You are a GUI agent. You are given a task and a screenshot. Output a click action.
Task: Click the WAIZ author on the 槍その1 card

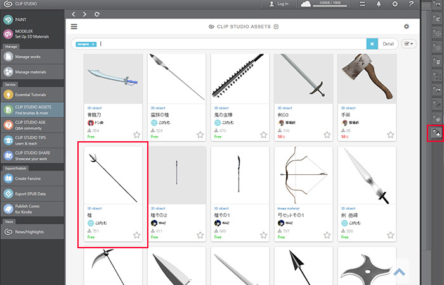[226, 223]
